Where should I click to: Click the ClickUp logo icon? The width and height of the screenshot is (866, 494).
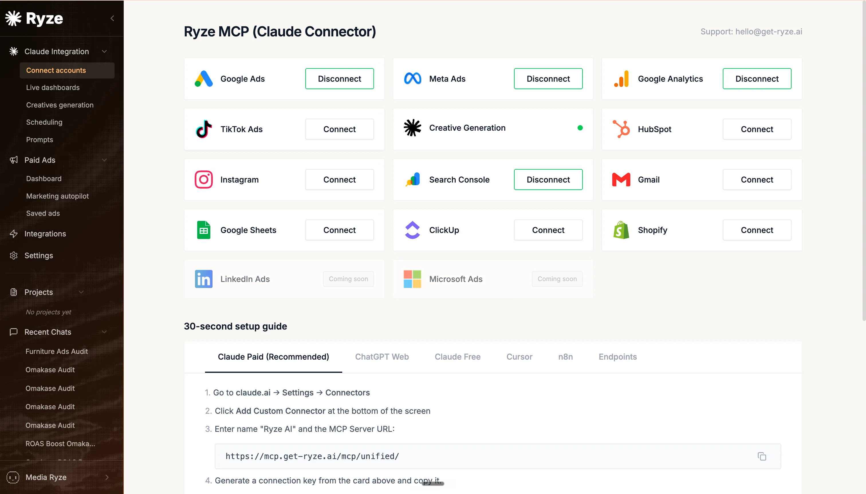pos(412,230)
